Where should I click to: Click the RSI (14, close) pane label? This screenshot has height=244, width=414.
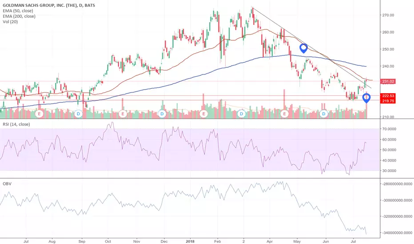click(16, 124)
